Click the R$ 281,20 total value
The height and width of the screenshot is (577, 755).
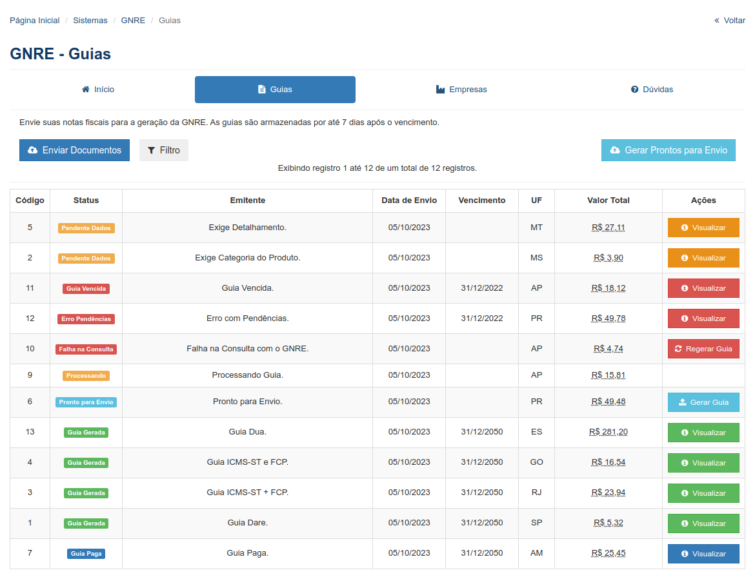608,432
